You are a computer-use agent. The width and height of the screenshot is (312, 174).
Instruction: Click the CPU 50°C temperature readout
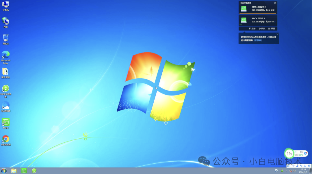pos(299,155)
